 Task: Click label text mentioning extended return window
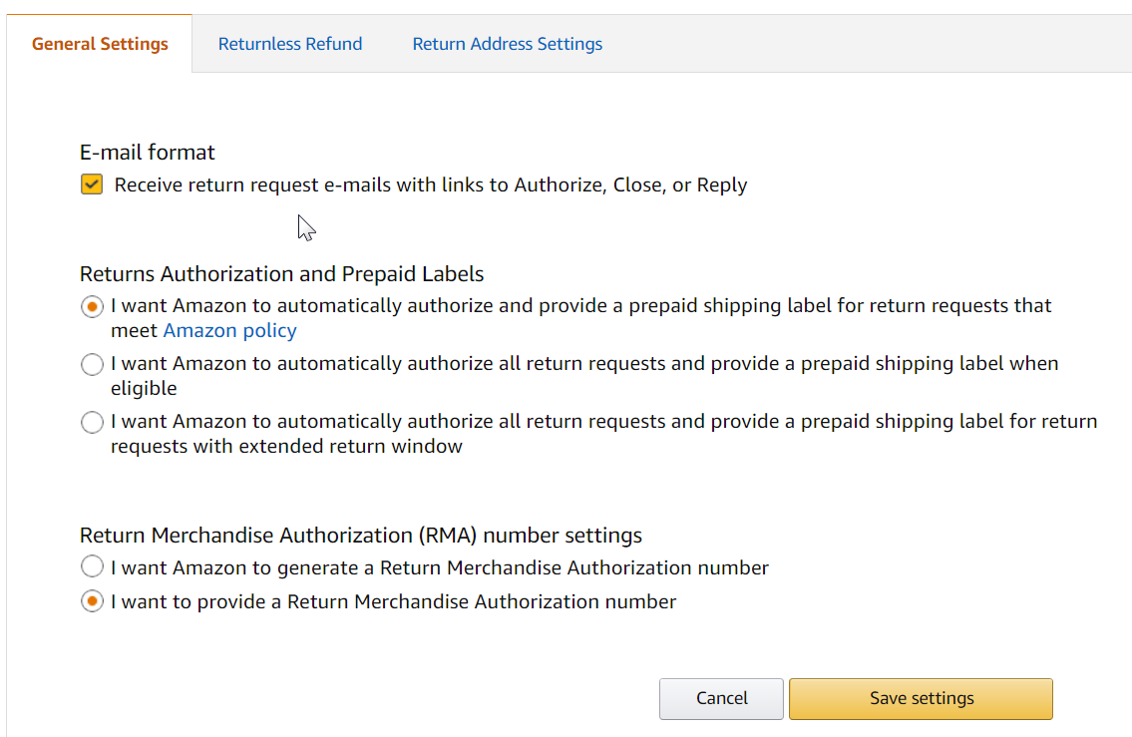[603, 422]
